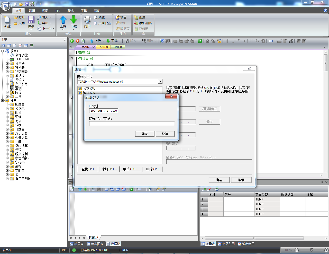This screenshot has height=254, width=329.
Task: Open the 编辑 ribbon tab
Action: pyautogui.click(x=32, y=11)
